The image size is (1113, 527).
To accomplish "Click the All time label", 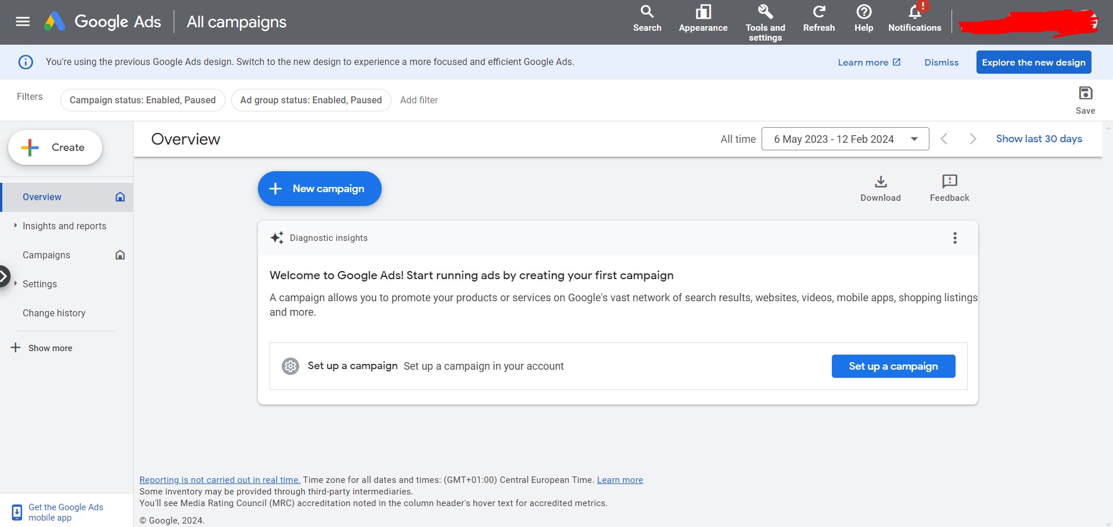I will click(x=738, y=139).
